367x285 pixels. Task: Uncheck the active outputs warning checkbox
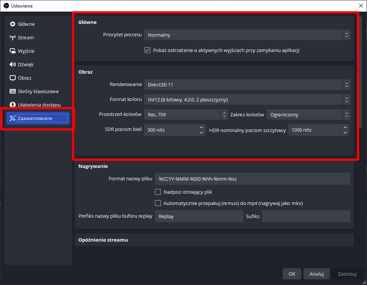tap(147, 50)
